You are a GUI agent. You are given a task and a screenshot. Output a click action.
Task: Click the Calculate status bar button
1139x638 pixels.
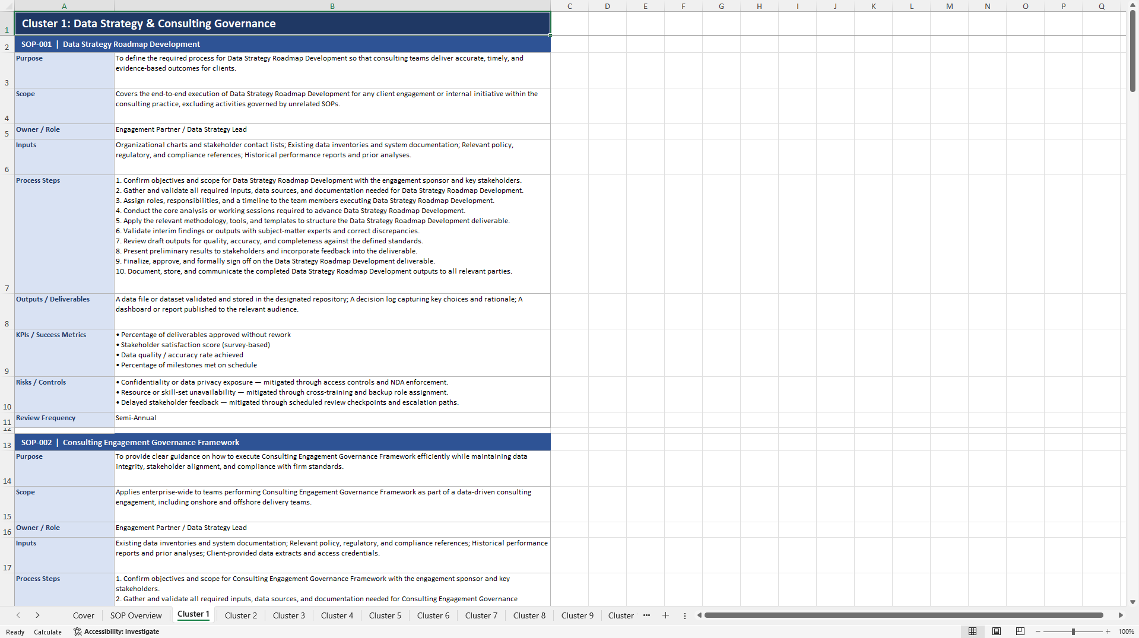tap(47, 632)
